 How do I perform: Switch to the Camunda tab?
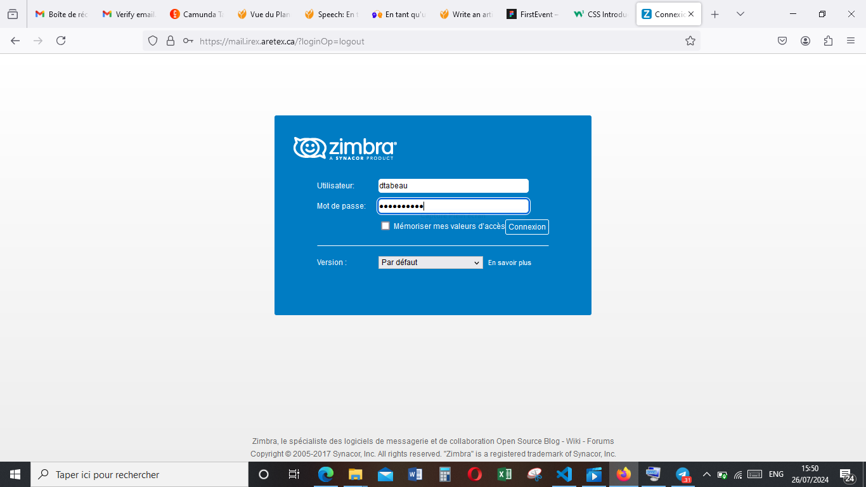(196, 14)
